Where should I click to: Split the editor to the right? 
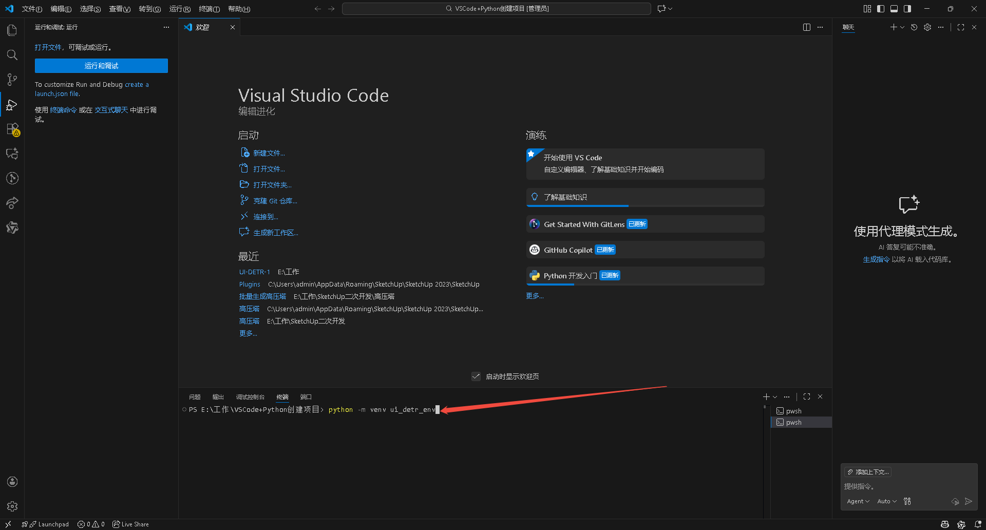pyautogui.click(x=807, y=27)
